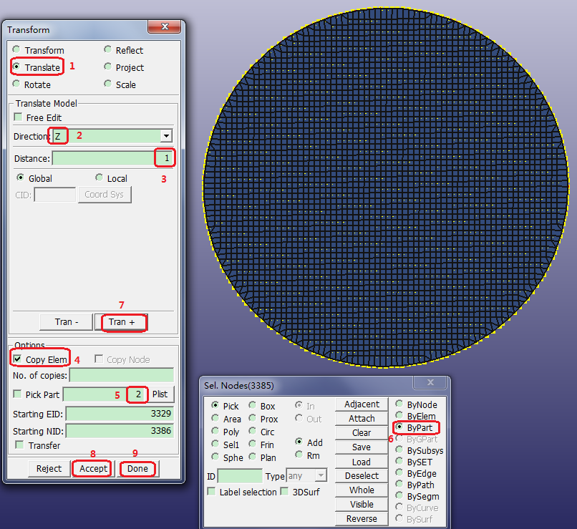Enable the Copy Elem checkbox
Screen dimensions: 577x529
17,359
